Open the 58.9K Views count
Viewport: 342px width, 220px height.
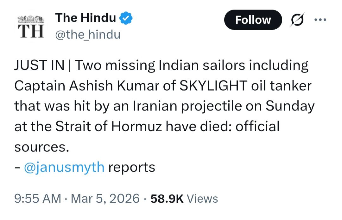click(184, 199)
